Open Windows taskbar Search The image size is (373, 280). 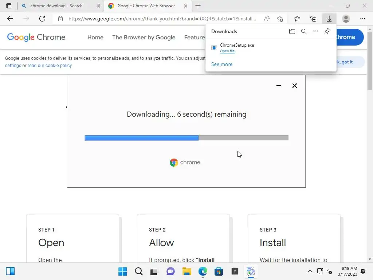point(139,271)
